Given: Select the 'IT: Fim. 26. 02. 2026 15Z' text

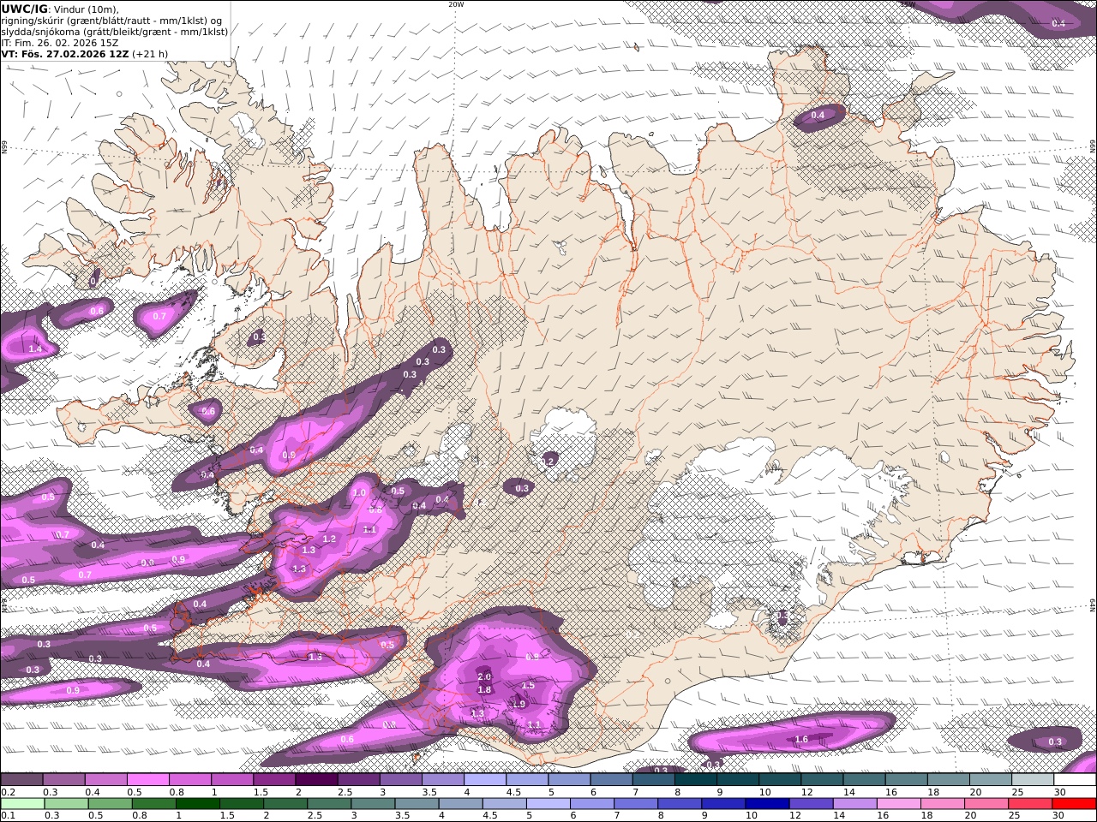Looking at the screenshot, I should (x=59, y=43).
